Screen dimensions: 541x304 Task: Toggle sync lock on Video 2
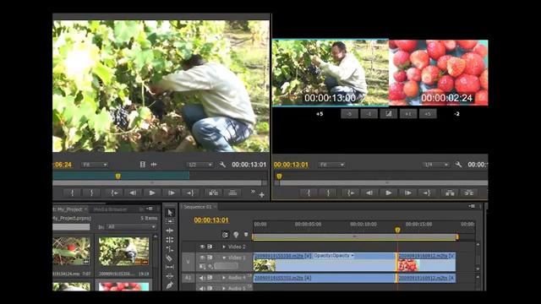pyautogui.click(x=210, y=247)
